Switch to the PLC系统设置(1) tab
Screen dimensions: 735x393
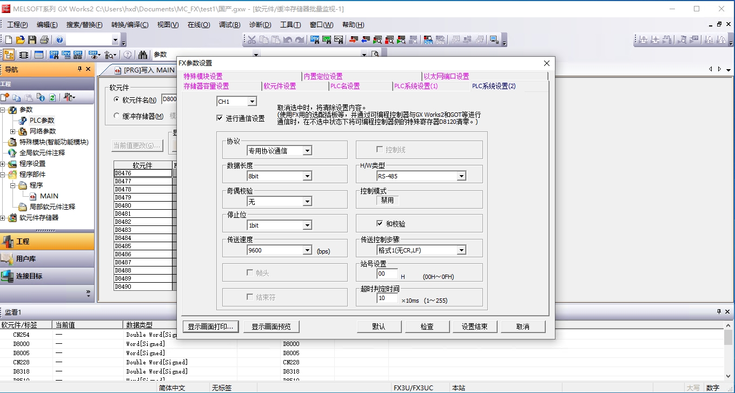416,86
